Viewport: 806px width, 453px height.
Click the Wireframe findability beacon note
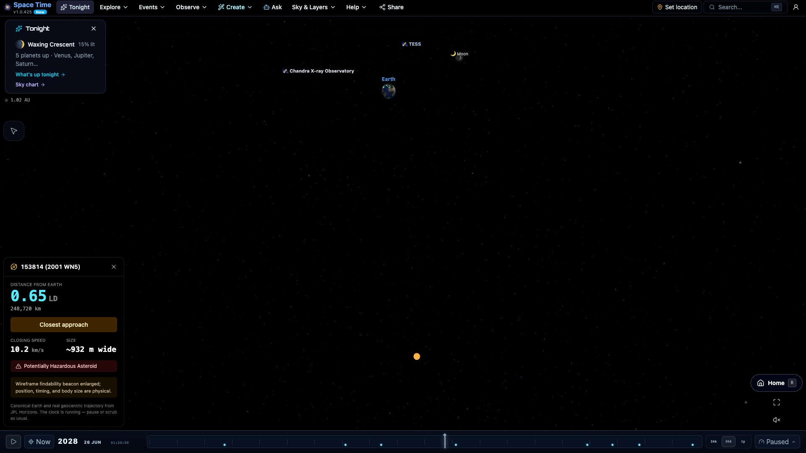tap(64, 388)
